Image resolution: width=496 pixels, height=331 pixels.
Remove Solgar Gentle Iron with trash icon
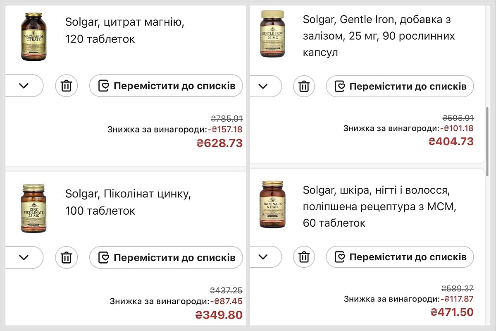[x=304, y=86]
